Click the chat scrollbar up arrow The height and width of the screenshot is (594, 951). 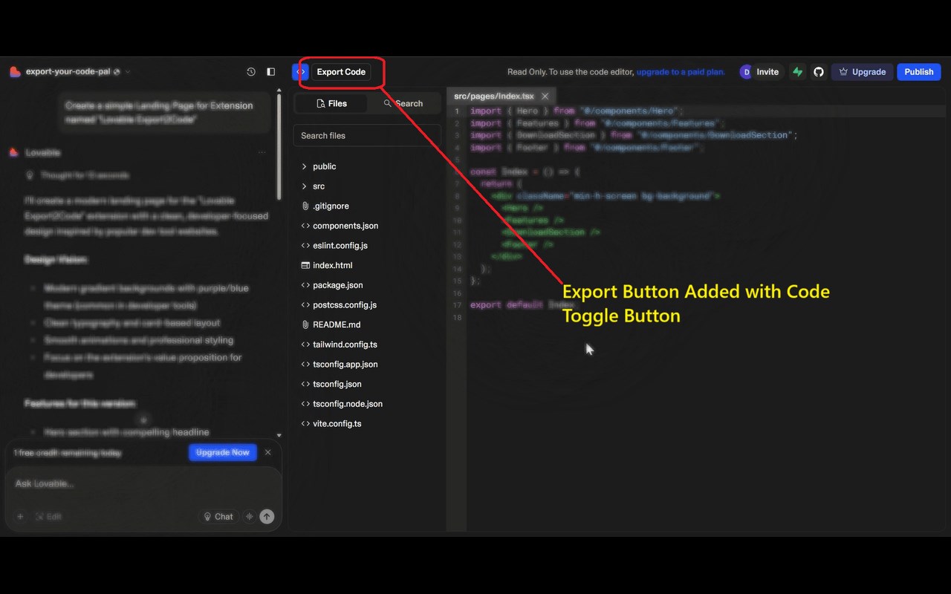[279, 91]
